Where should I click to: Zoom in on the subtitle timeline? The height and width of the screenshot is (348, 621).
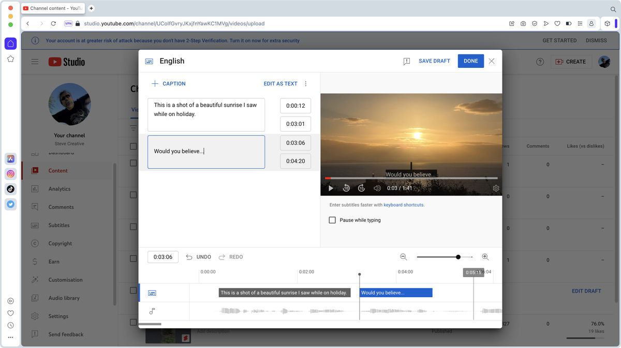[x=485, y=256]
